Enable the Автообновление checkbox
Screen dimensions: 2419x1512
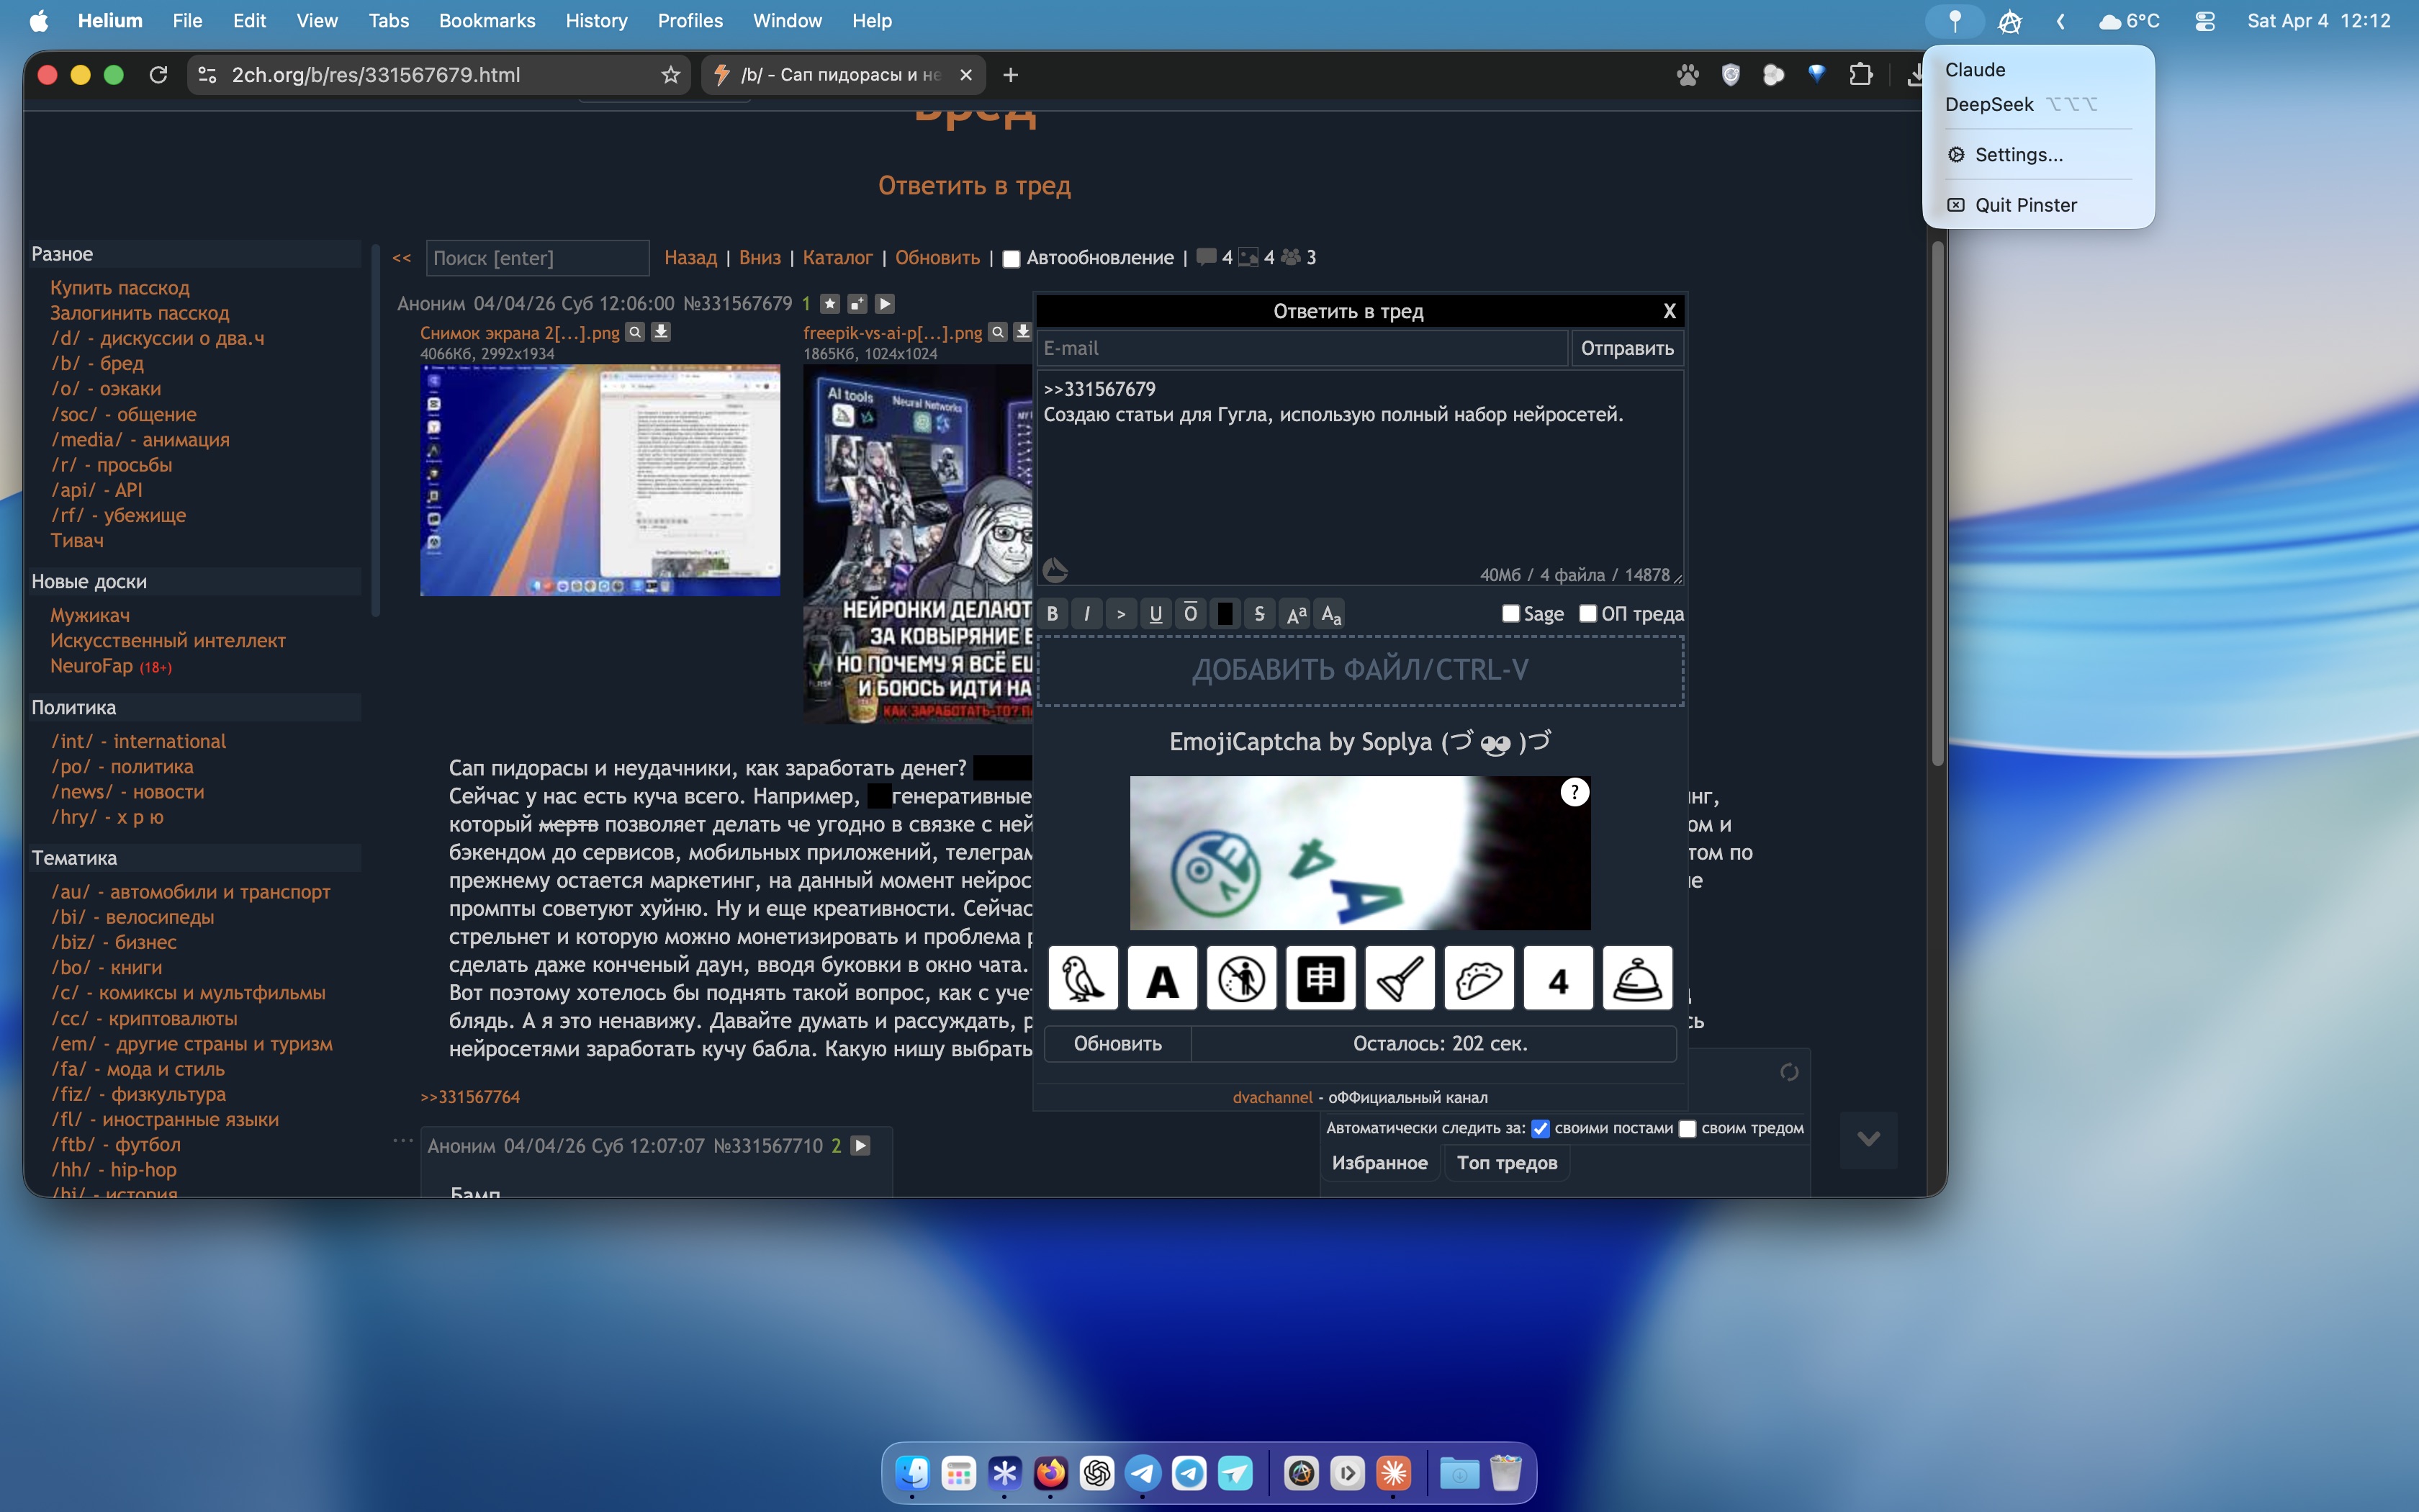click(1011, 259)
